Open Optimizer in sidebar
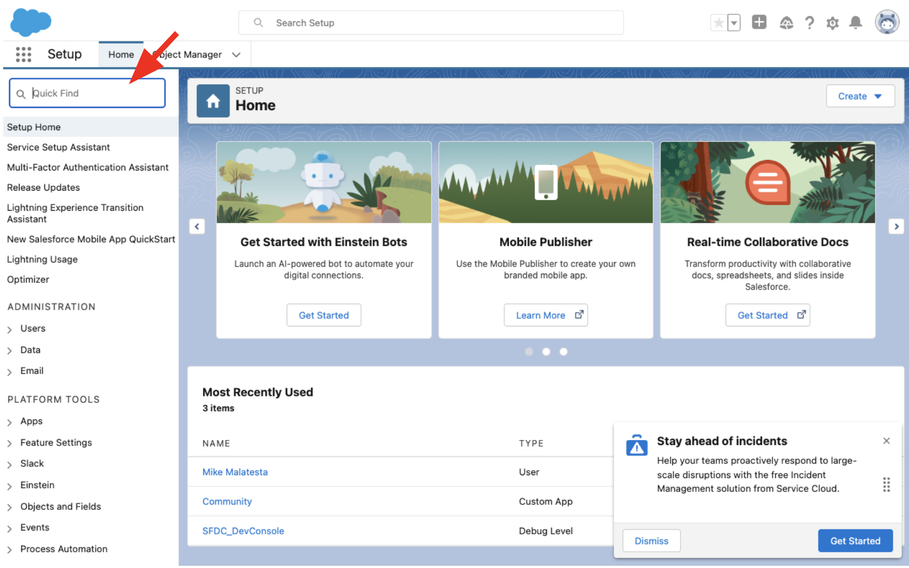This screenshot has height=568, width=909. click(28, 279)
